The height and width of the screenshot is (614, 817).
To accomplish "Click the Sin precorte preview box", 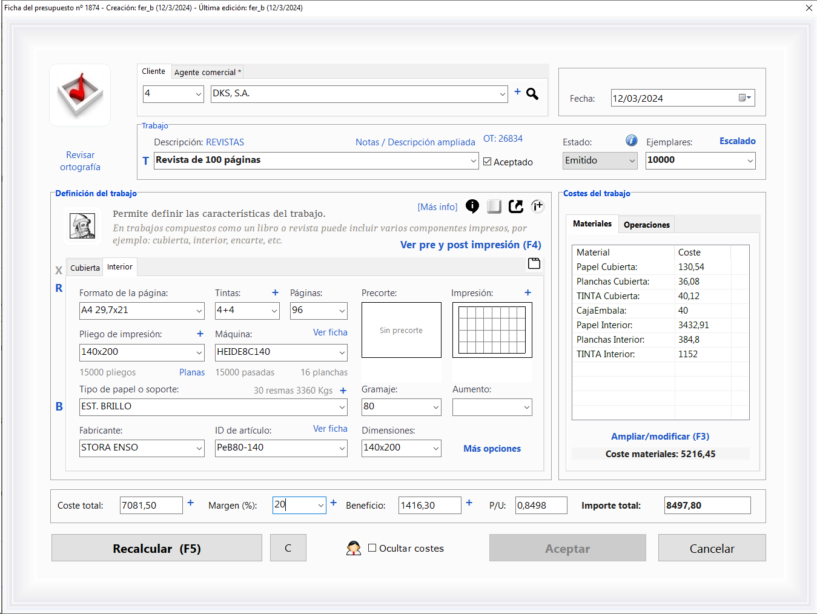I will pyautogui.click(x=402, y=331).
